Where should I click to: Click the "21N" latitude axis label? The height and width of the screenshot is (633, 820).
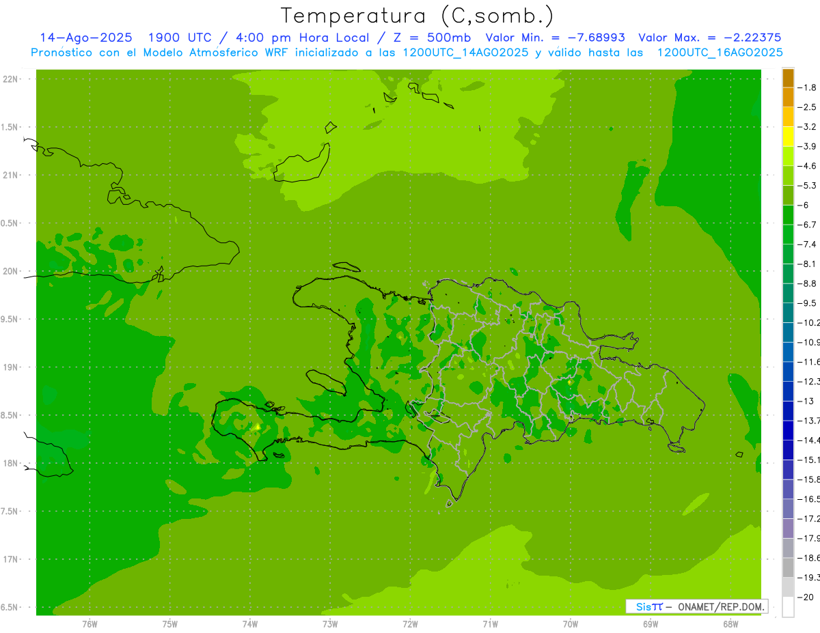pyautogui.click(x=10, y=175)
